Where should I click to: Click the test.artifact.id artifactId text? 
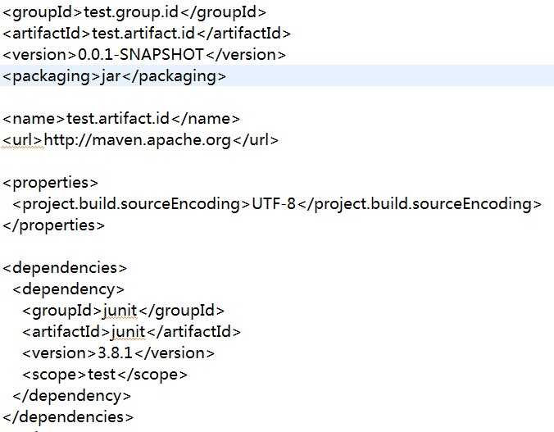143,34
